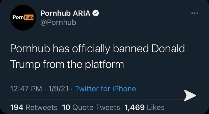
Task: View the 10 Quote Tweets list
Action: pos(91,107)
